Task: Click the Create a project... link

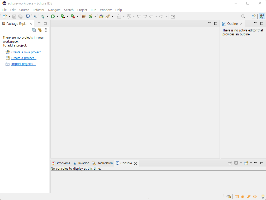Action: 24,58
